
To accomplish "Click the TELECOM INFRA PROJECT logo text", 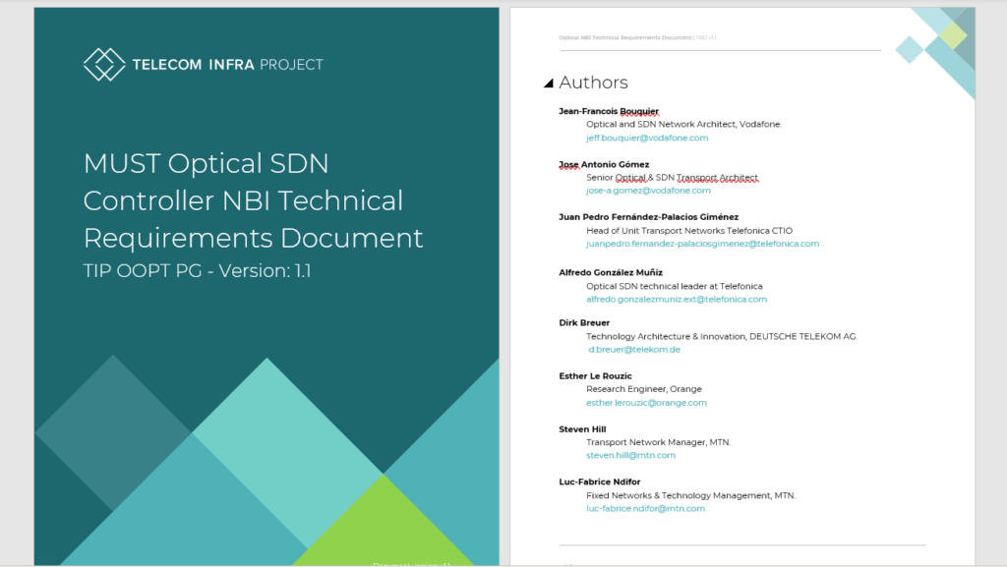I will [227, 65].
